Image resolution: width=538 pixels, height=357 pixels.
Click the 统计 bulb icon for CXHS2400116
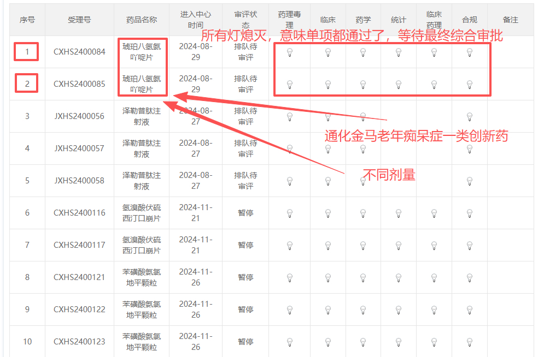[399, 213]
